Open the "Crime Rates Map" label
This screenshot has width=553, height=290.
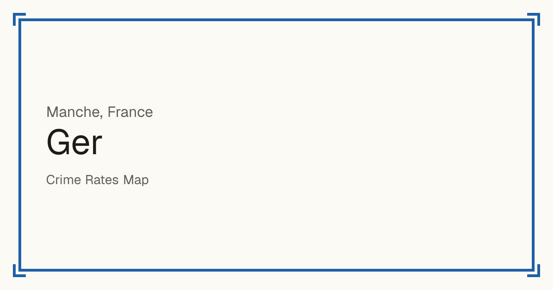pyautogui.click(x=97, y=180)
